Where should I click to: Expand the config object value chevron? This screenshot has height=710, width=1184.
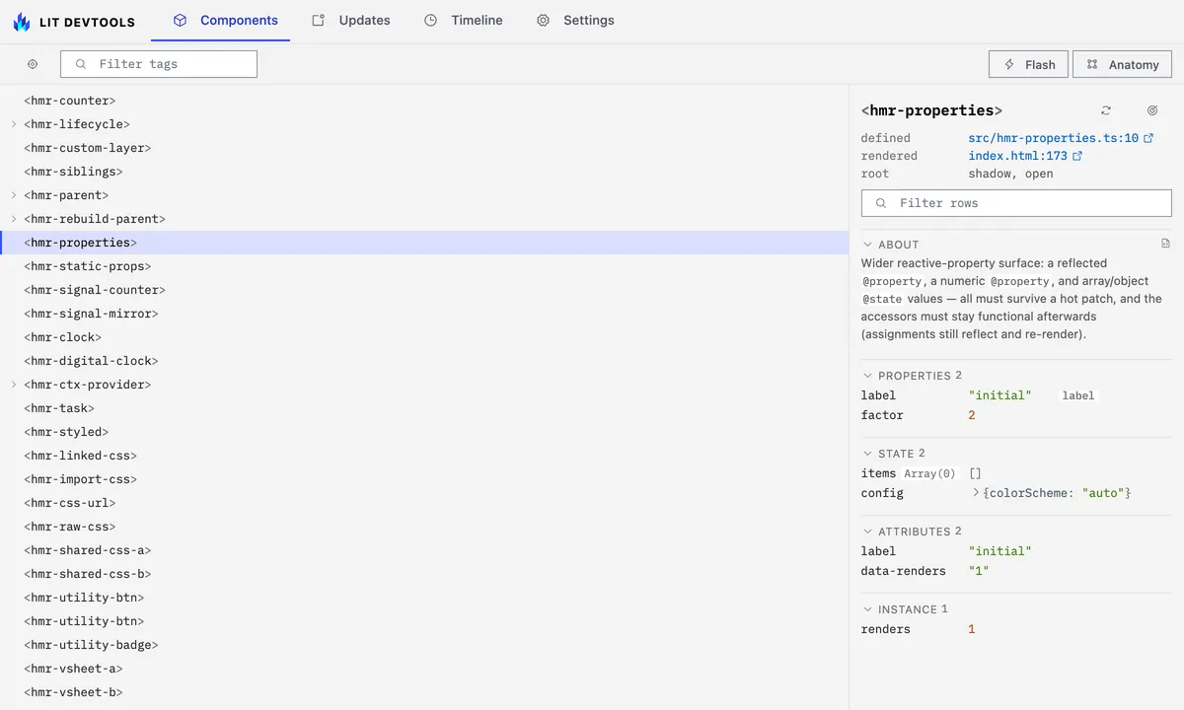coord(976,492)
